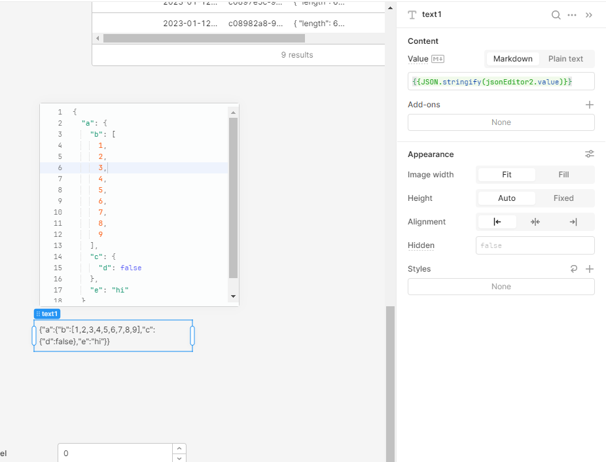This screenshot has height=462, width=606.
Task: Click the JSON editor scroll down arrow
Action: pyautogui.click(x=233, y=296)
